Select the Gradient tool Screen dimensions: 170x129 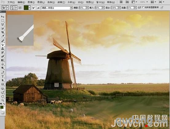point(2,60)
